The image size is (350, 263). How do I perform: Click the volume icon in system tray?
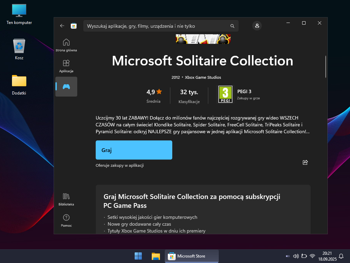point(296,256)
